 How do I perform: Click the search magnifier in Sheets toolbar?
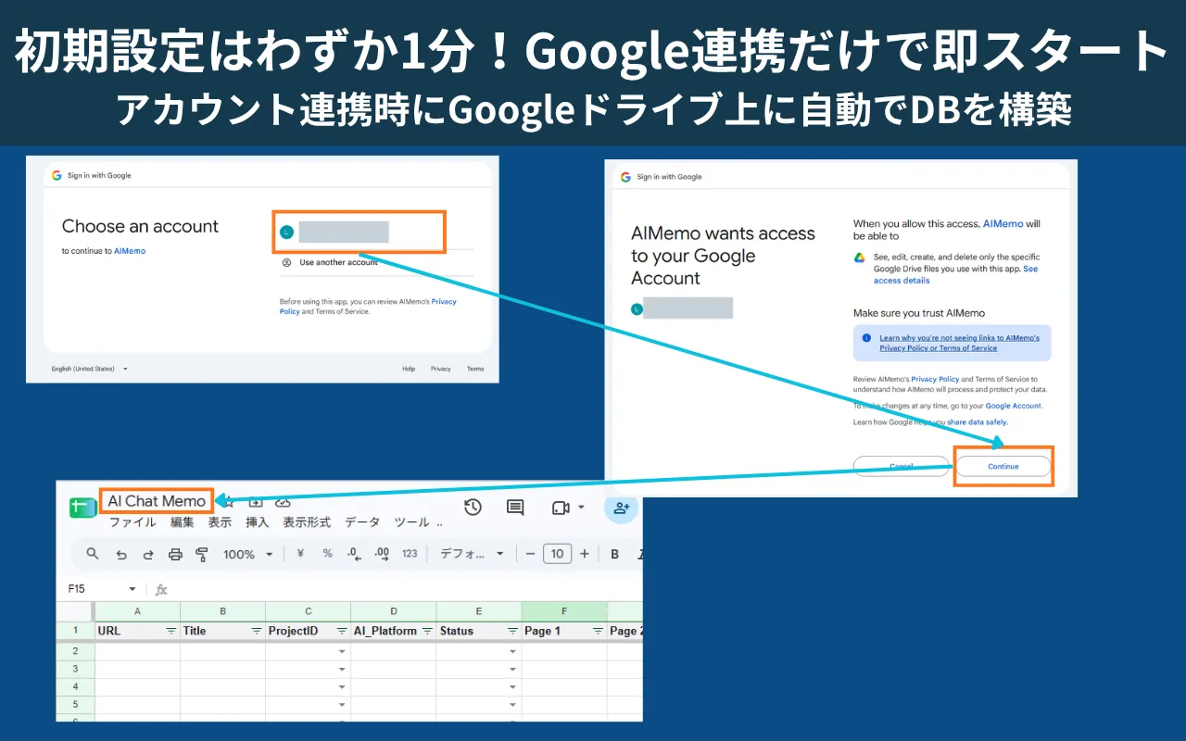(93, 554)
